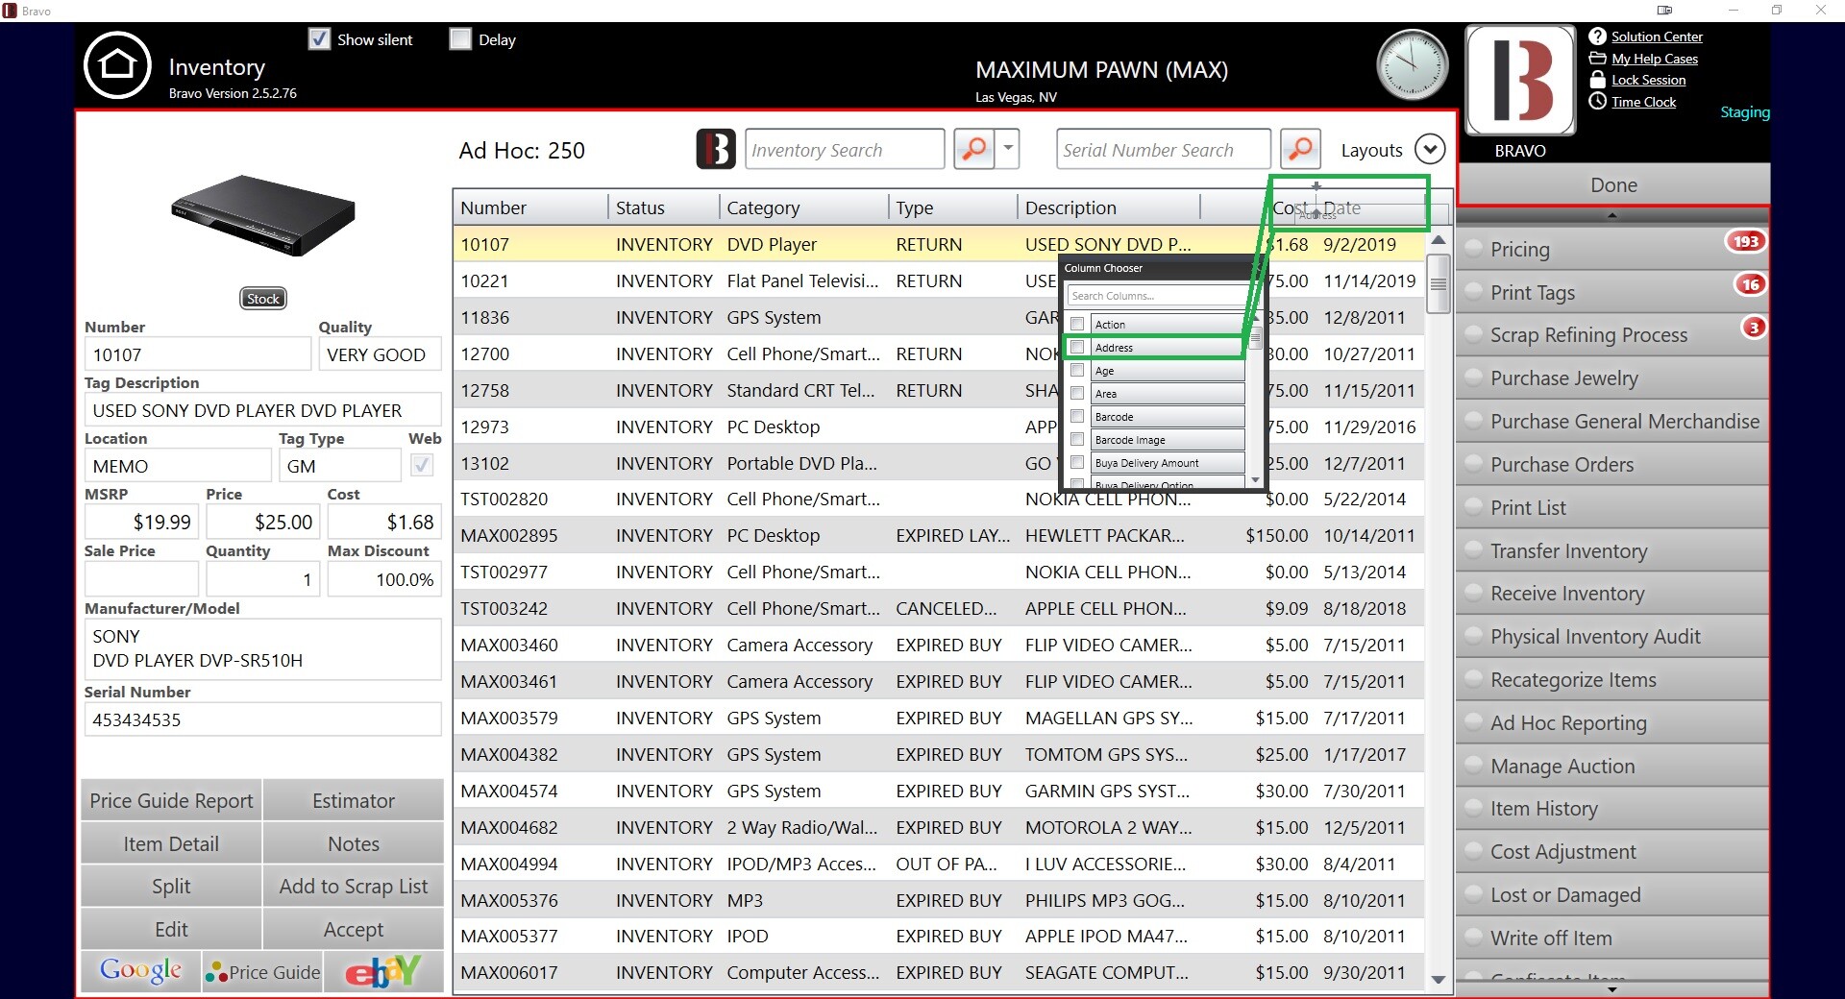The image size is (1845, 999).
Task: Check the Area column checkbox
Action: coord(1077,394)
